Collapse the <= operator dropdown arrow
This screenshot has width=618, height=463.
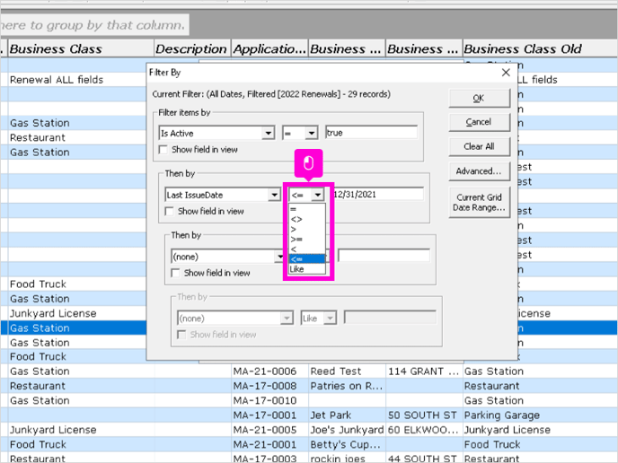(x=318, y=195)
